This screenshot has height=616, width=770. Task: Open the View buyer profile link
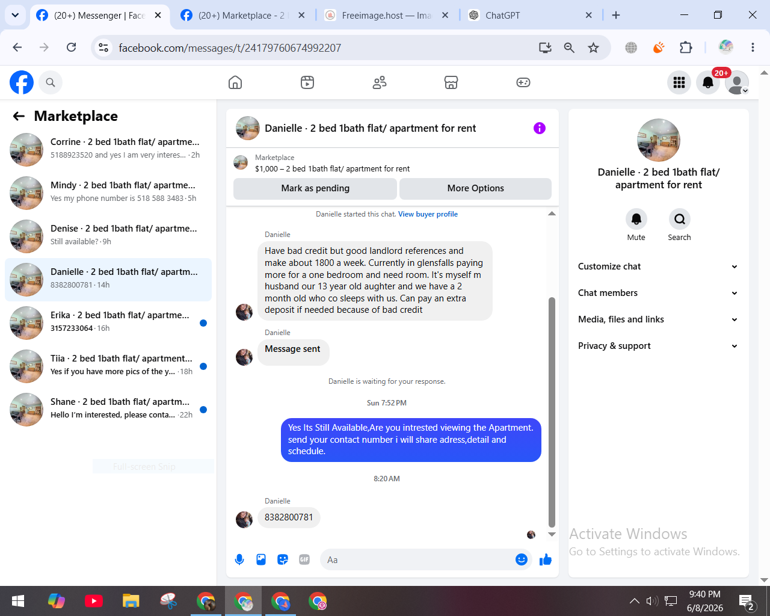428,214
